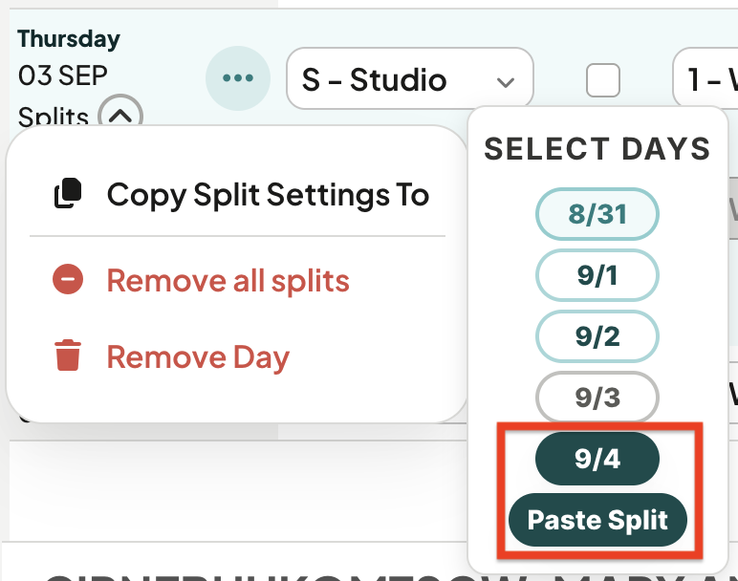
Task: Toggle the 9/1 day pill
Action: click(597, 275)
